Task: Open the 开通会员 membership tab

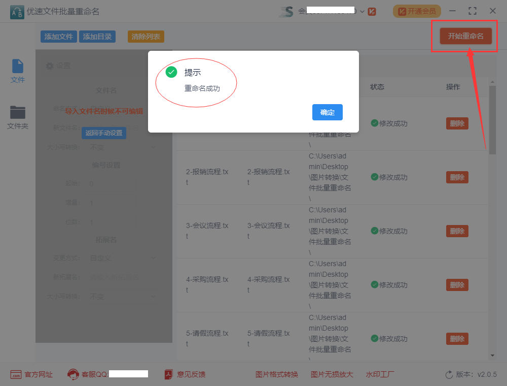Action: (417, 11)
